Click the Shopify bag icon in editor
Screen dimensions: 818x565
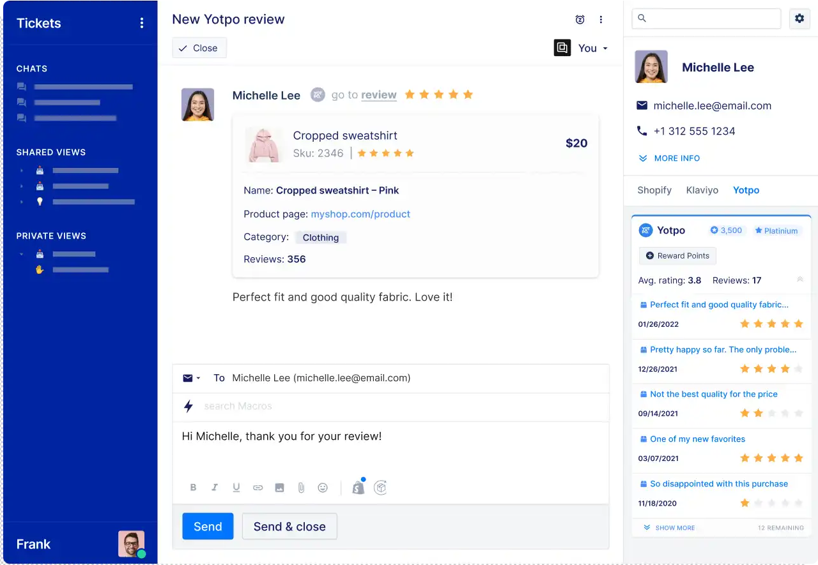point(359,487)
